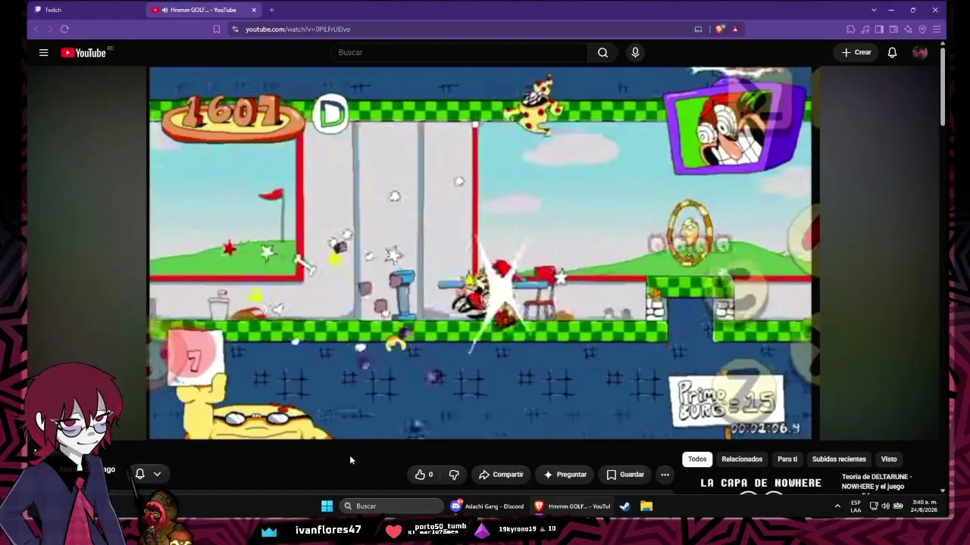Start voice search with the microphone icon
The image size is (970, 545).
[x=635, y=52]
